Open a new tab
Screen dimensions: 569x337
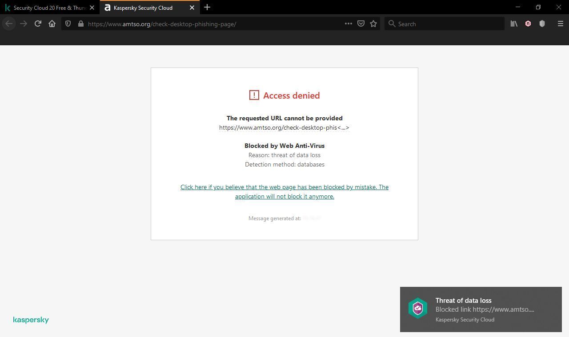click(x=207, y=8)
